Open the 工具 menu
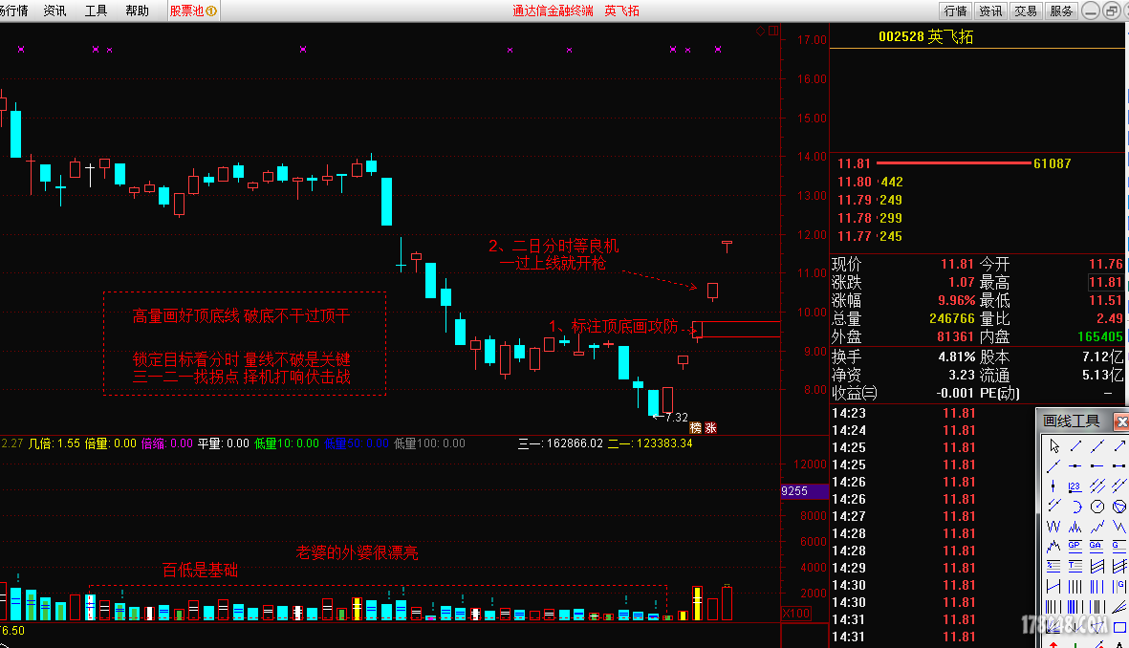 96,11
